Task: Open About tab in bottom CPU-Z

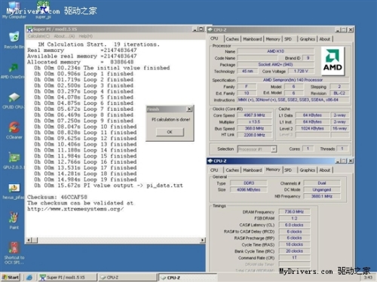Action: 325,170
